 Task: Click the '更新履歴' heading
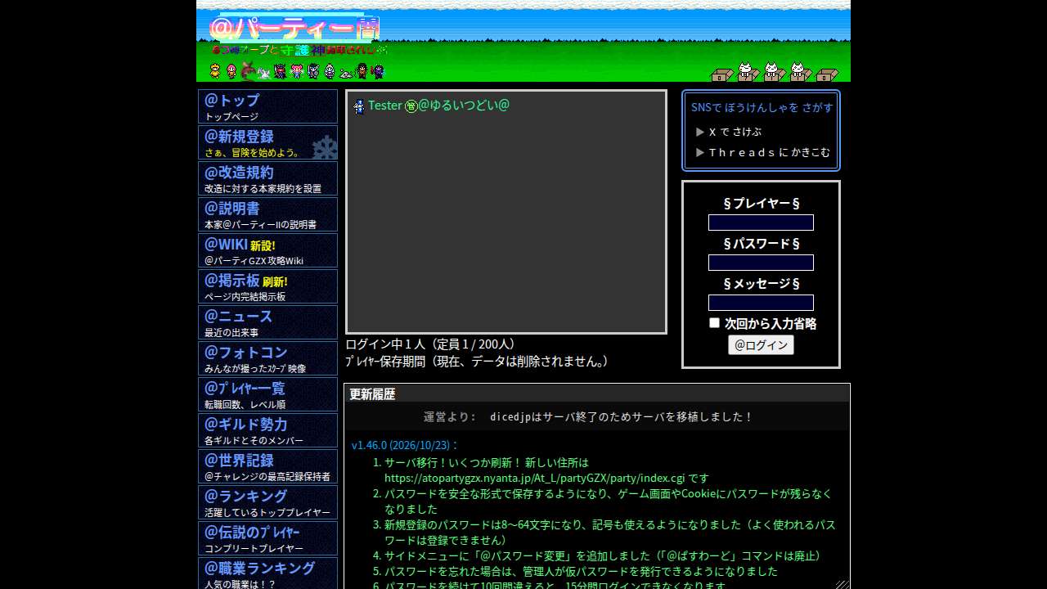coord(372,394)
